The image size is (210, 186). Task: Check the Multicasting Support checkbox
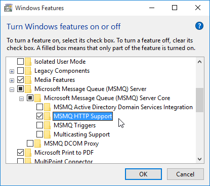point(39,134)
